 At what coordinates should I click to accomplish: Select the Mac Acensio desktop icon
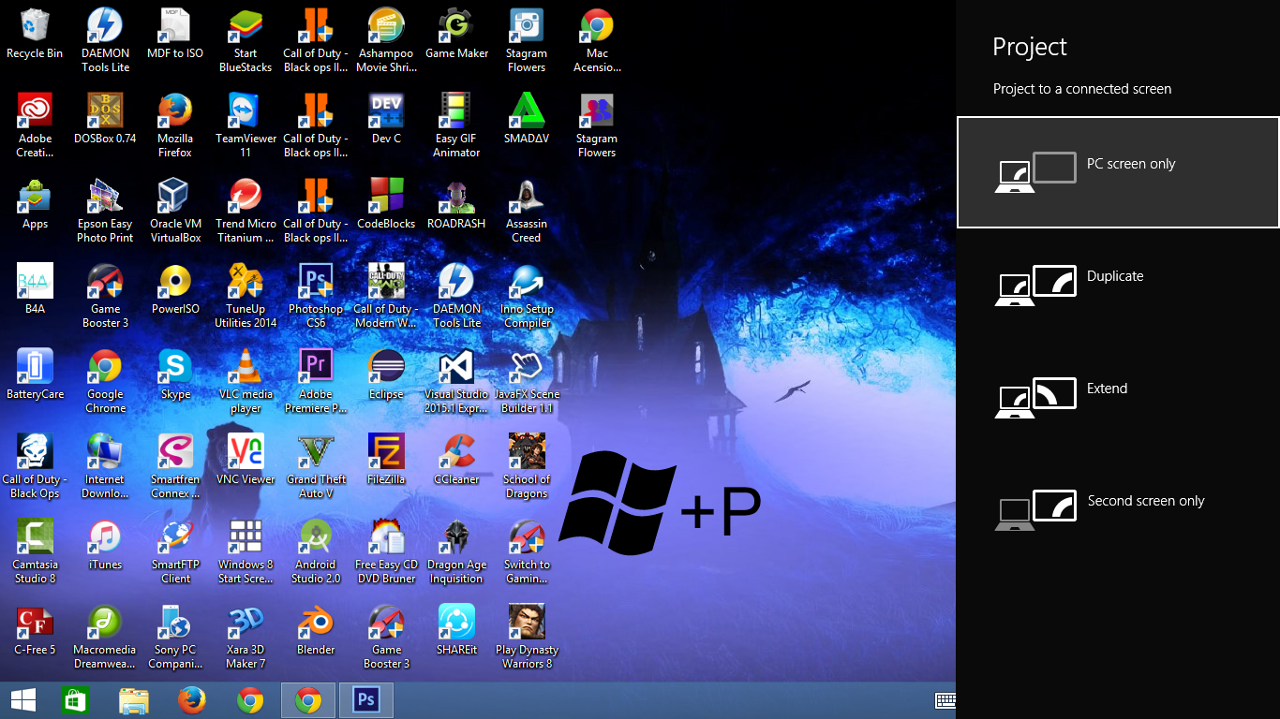[x=597, y=41]
